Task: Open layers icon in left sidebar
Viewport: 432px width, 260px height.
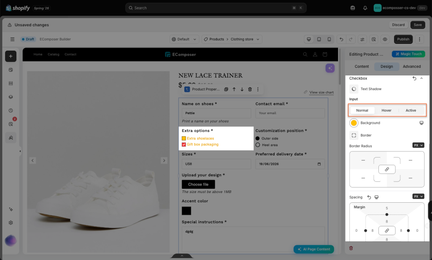Action: coord(11,97)
